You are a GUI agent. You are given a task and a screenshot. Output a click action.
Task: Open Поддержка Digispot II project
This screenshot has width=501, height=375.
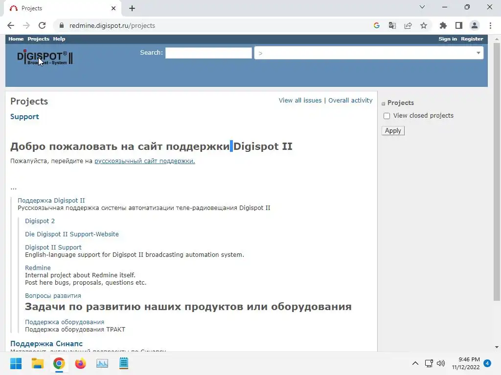51,201
